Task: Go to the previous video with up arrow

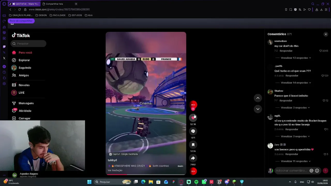Action: (x=258, y=98)
